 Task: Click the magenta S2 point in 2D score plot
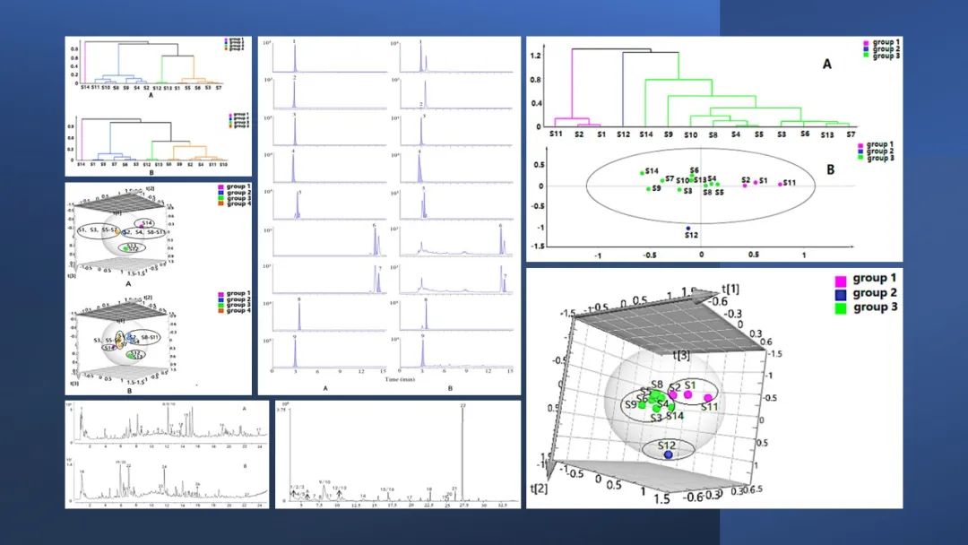coord(745,185)
